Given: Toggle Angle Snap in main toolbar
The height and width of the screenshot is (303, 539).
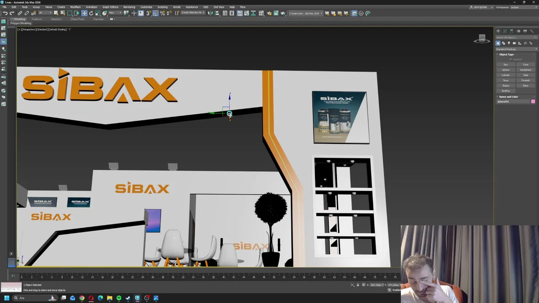Looking at the screenshot, I should 155,13.
